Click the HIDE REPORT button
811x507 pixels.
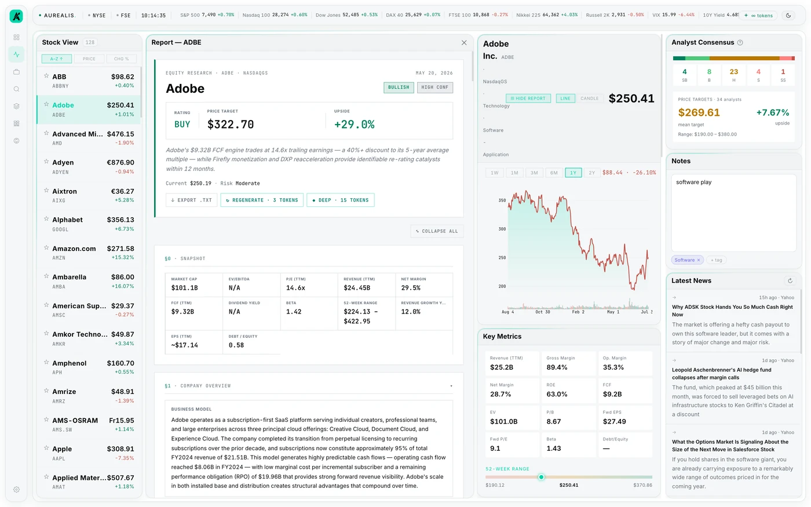click(x=528, y=99)
